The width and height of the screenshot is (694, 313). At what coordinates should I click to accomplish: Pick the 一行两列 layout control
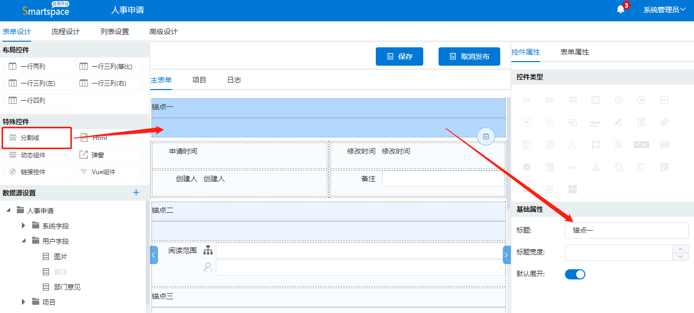click(38, 66)
